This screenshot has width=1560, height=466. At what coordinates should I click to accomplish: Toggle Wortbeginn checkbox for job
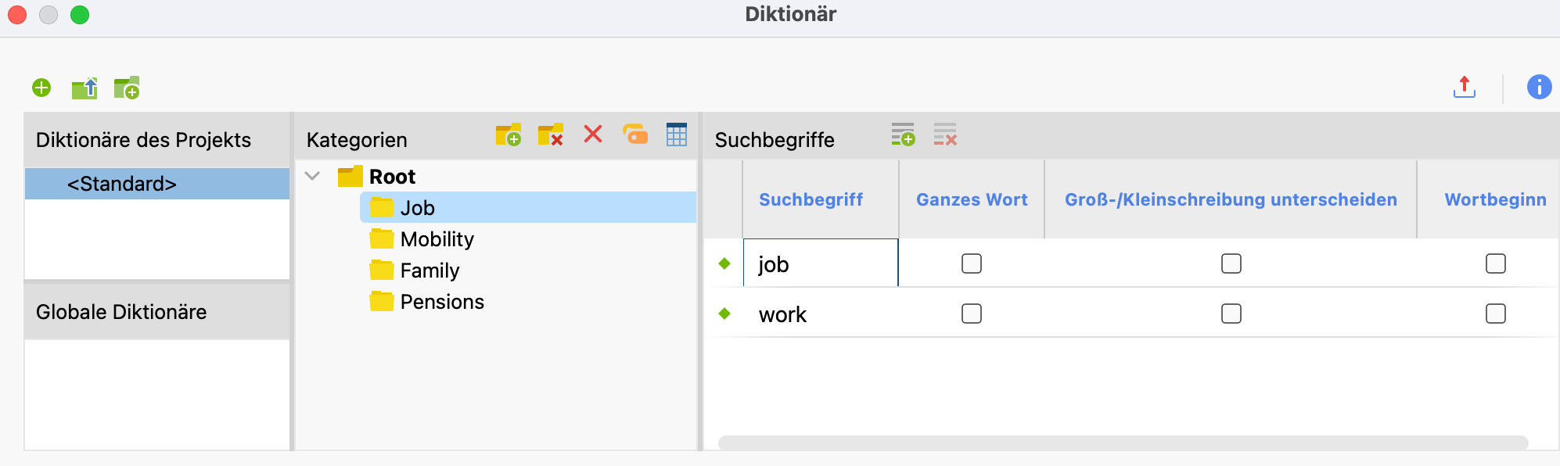(x=1496, y=263)
